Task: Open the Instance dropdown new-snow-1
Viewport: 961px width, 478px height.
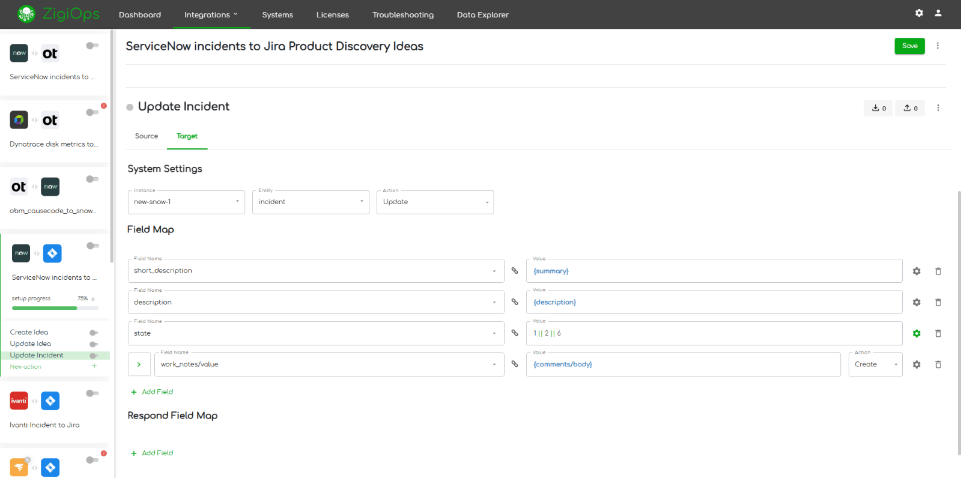Action: coord(186,202)
